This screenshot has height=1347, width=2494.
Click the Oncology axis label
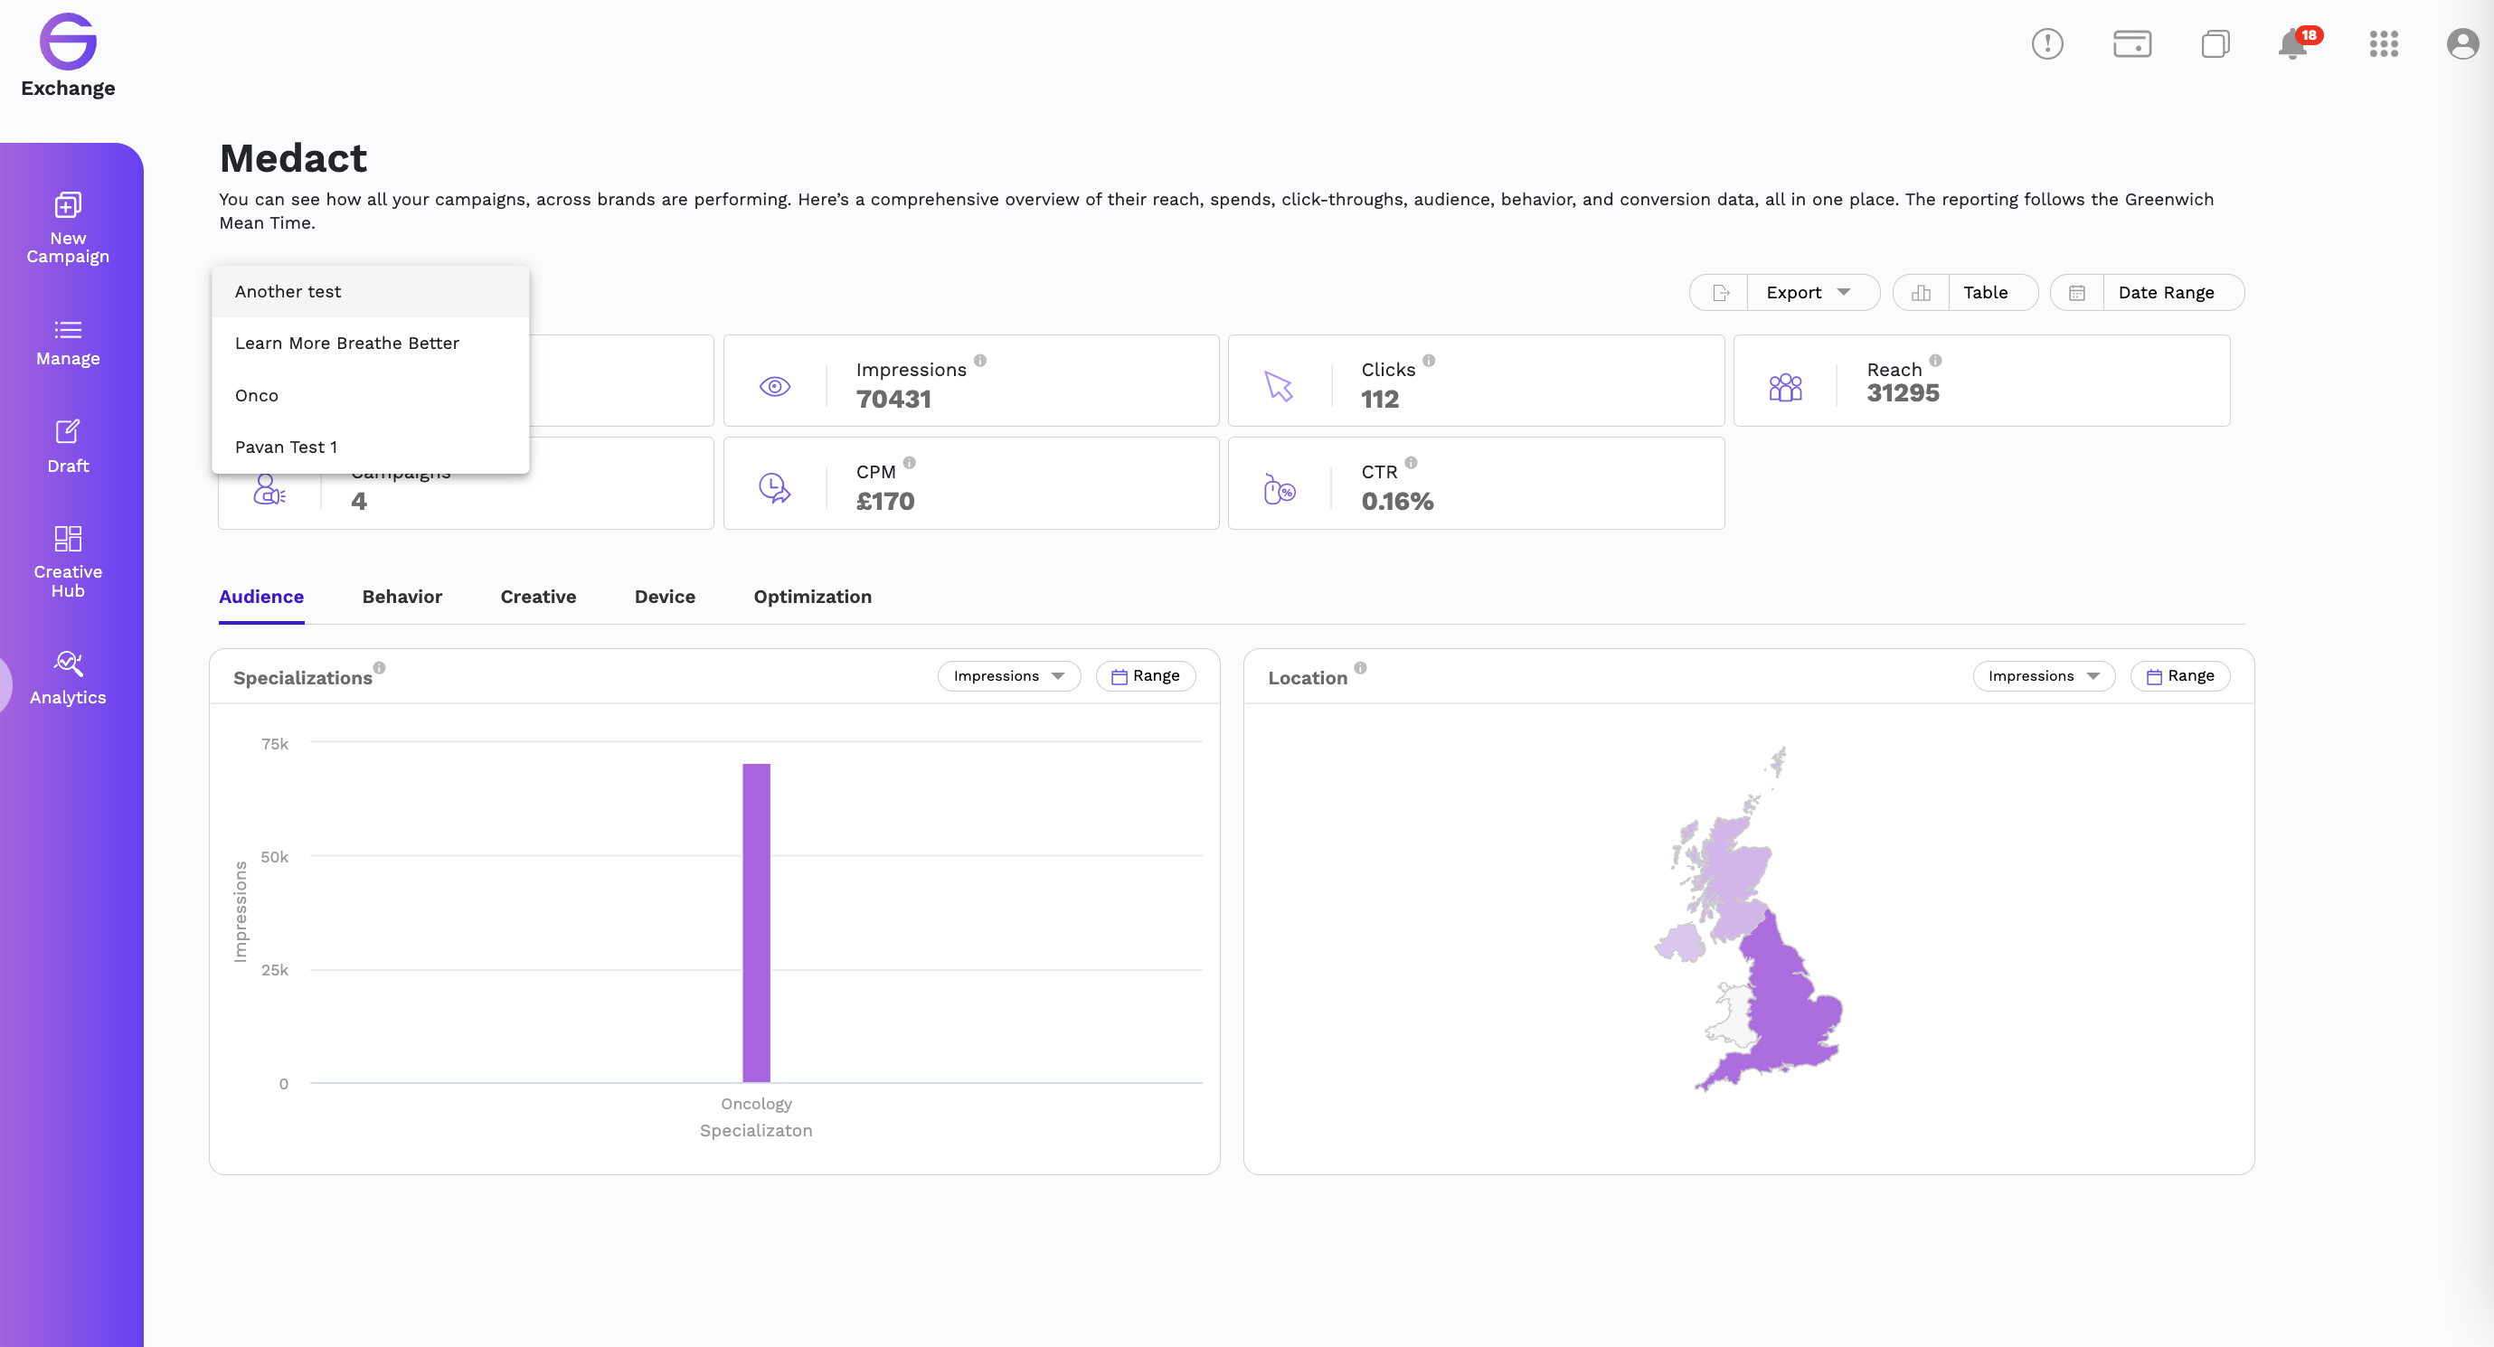coord(756,1104)
